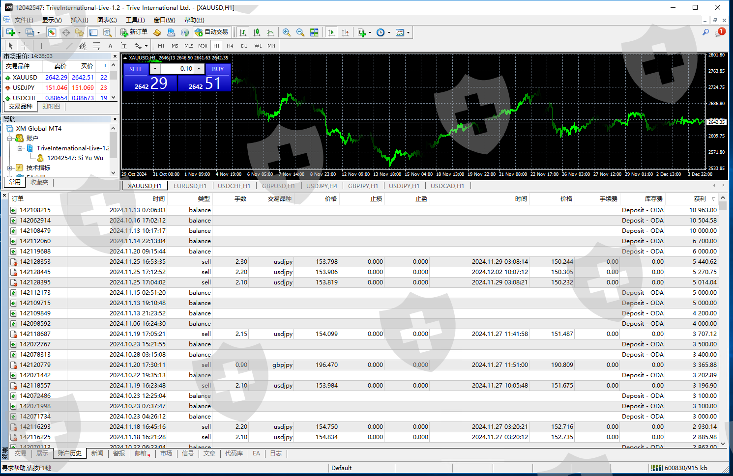Toggle the Market Watch window icon
Image resolution: width=733 pixels, height=476 pixels.
[52, 32]
